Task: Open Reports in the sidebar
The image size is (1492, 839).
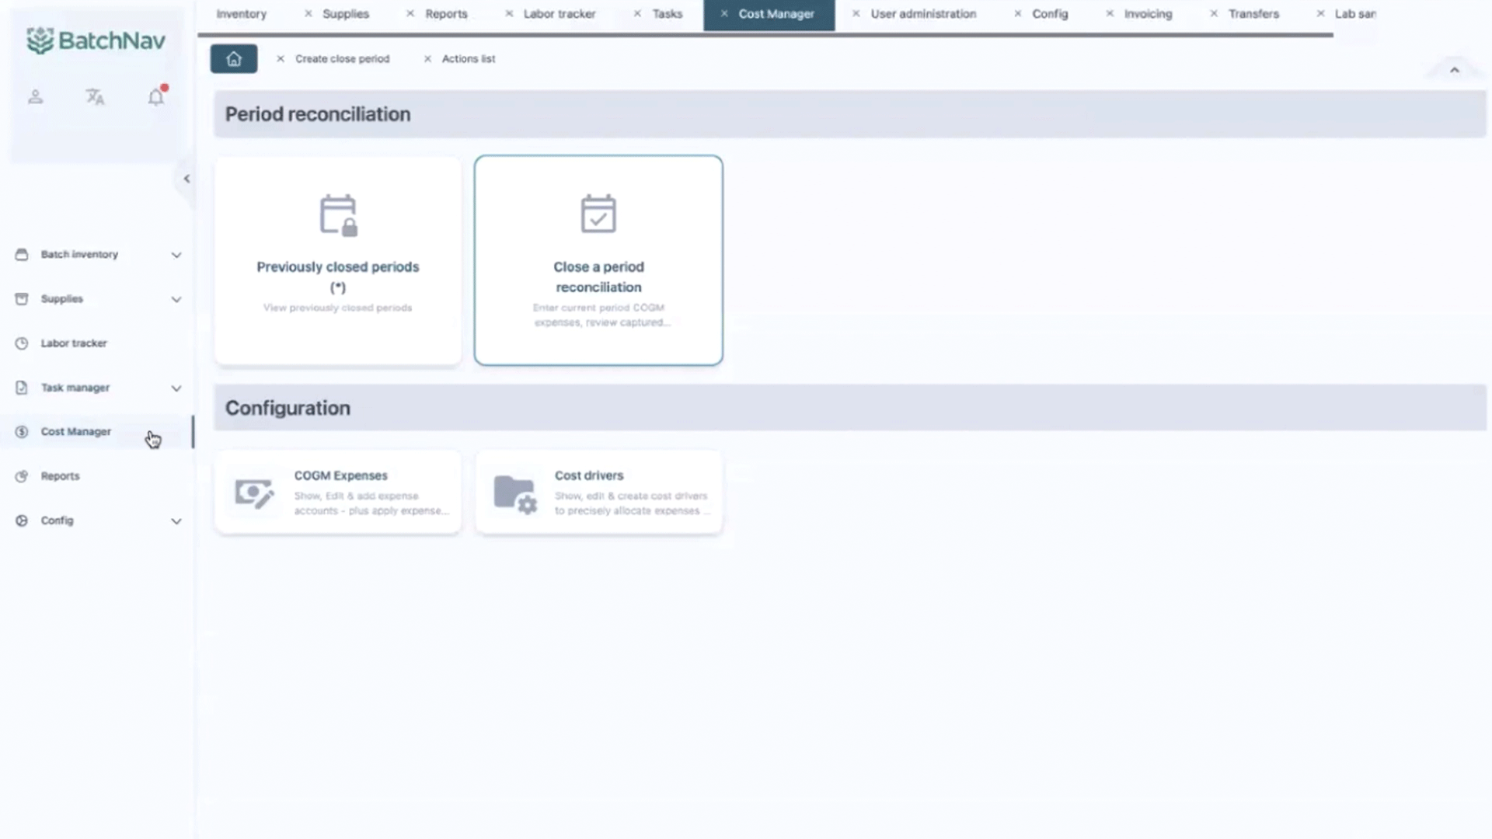Action: 60,476
